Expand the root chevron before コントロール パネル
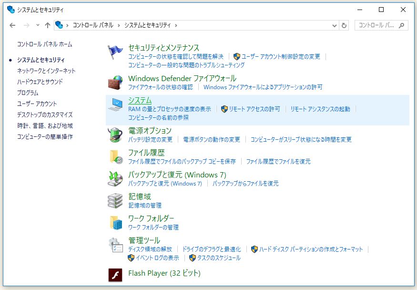Image resolution: width=417 pixels, height=290 pixels. (67, 26)
